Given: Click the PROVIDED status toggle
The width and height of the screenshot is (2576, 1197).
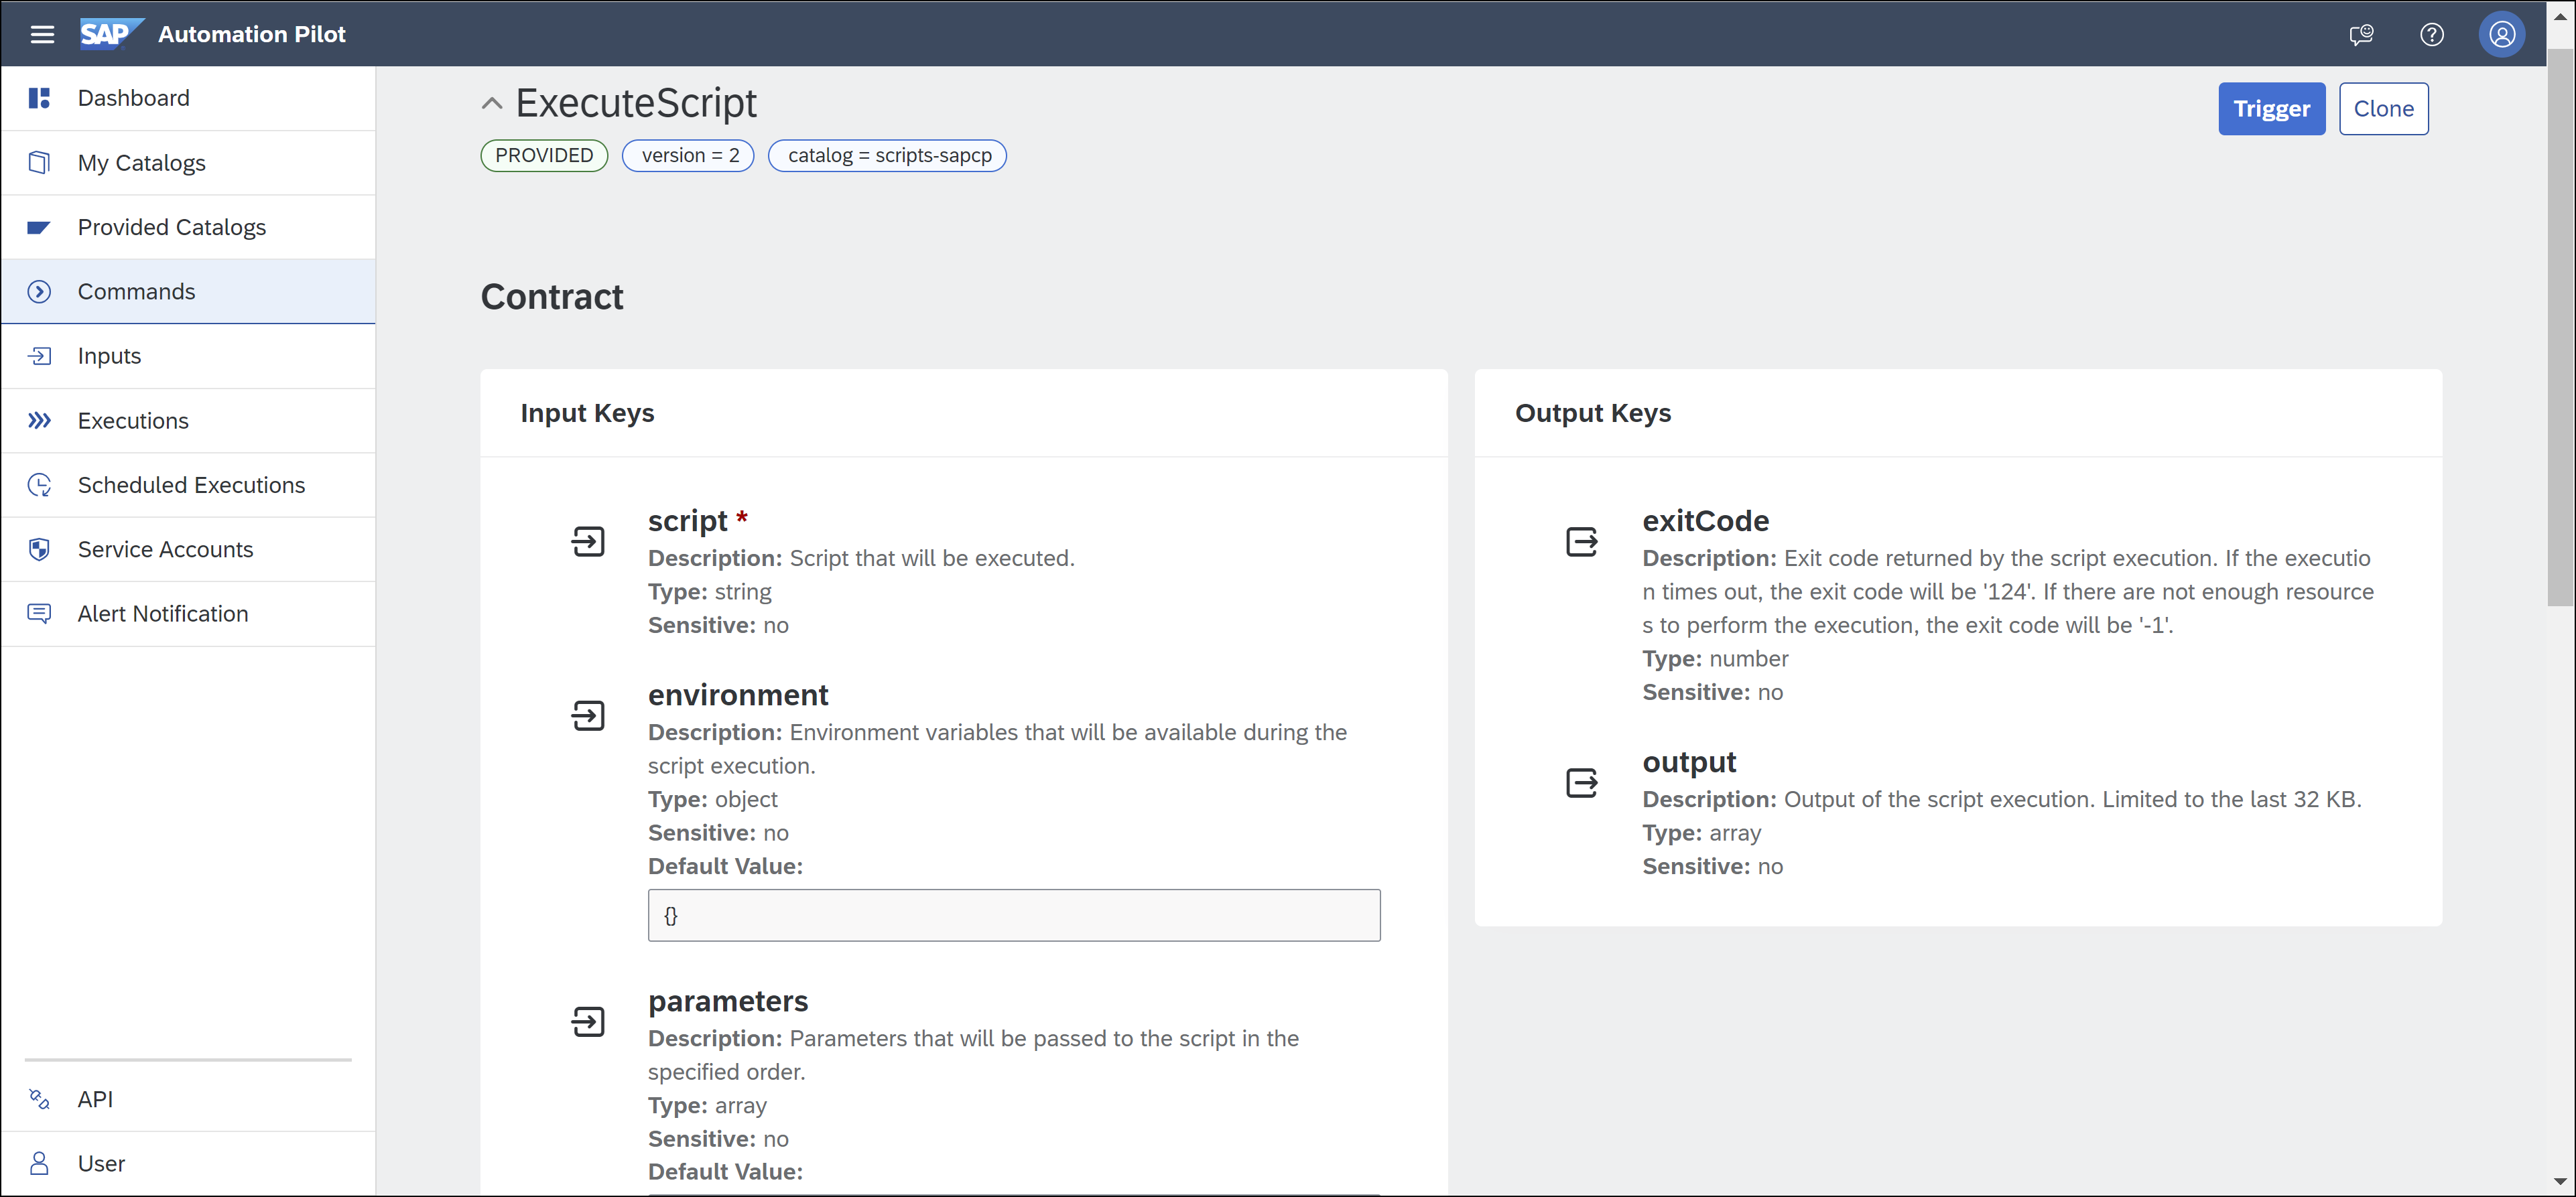Looking at the screenshot, I should (x=543, y=154).
